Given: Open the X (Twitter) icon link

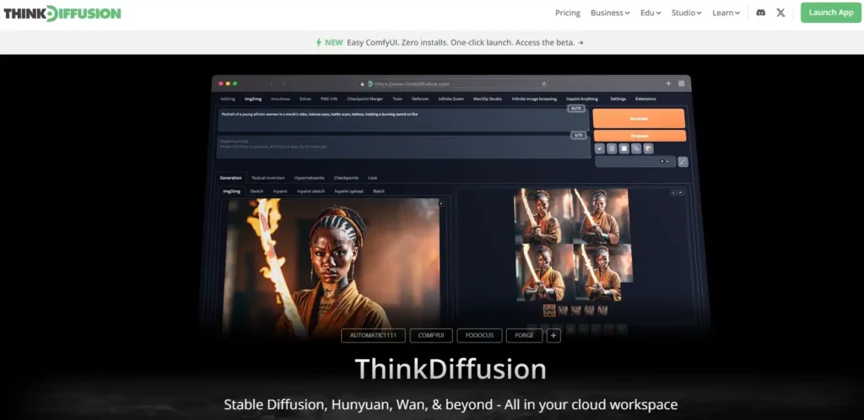Looking at the screenshot, I should pos(780,13).
